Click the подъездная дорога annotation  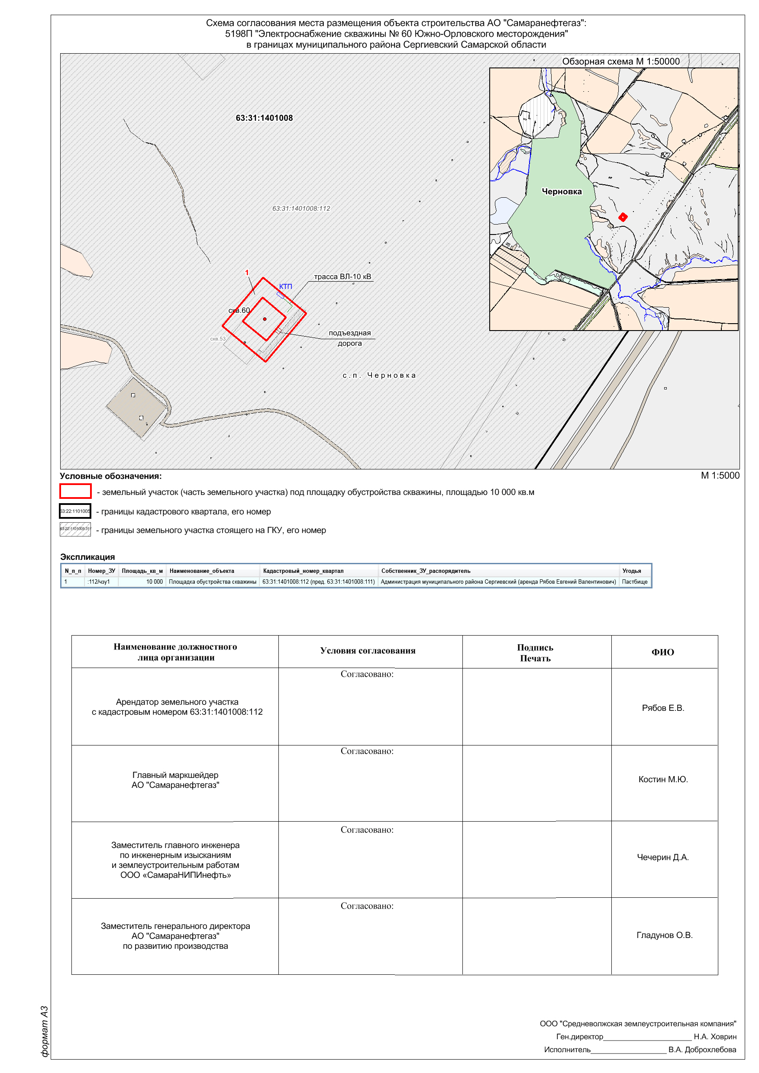[x=350, y=338]
